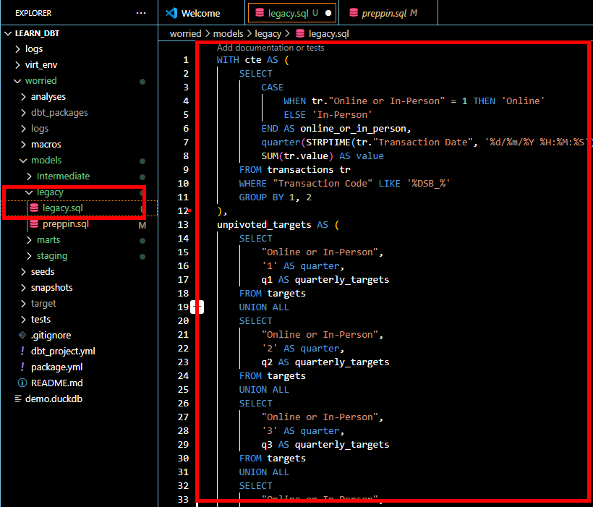This screenshot has height=507, width=593.
Task: Click the .gitignore file icon
Action: tap(22, 335)
